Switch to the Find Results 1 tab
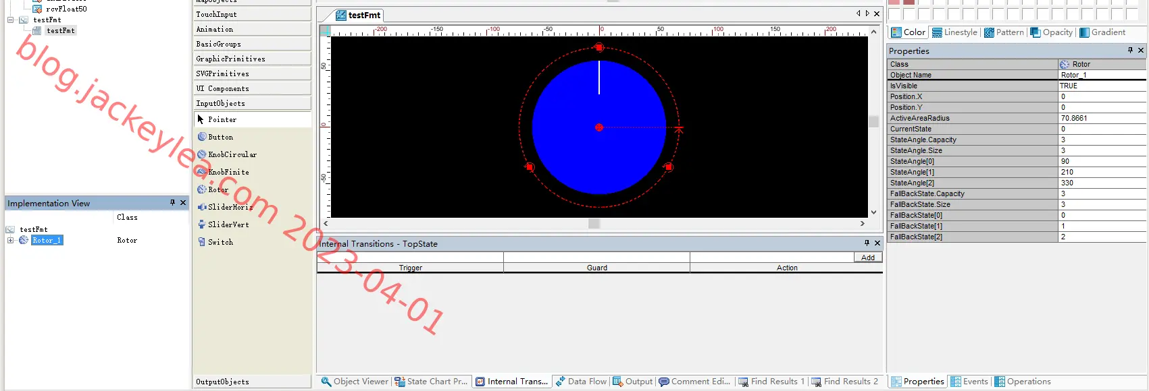The image size is (1149, 391). click(x=771, y=382)
